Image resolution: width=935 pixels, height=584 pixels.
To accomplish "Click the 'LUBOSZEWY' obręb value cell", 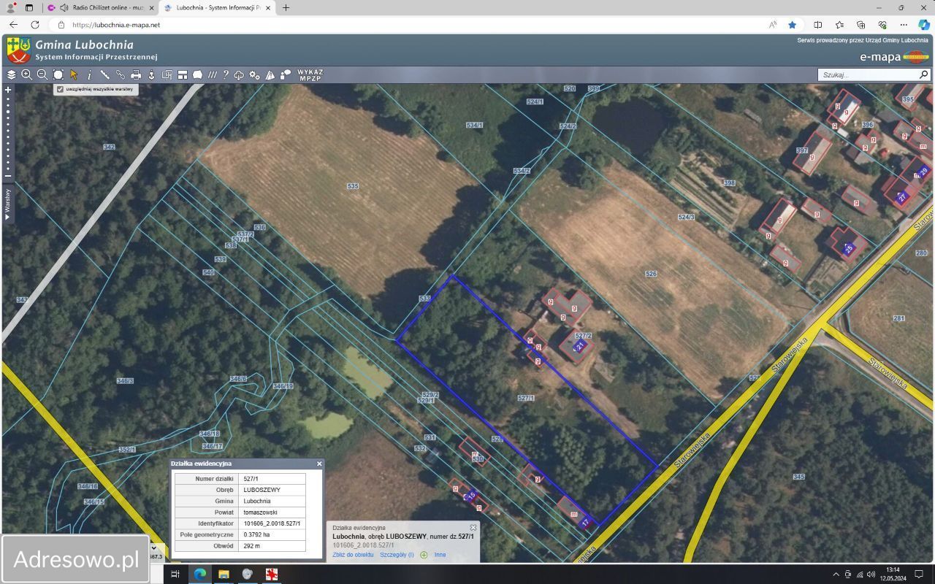I will [x=272, y=490].
